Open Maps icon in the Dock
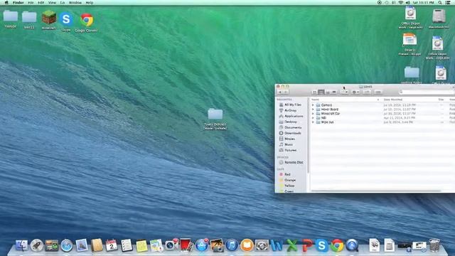 (156, 245)
